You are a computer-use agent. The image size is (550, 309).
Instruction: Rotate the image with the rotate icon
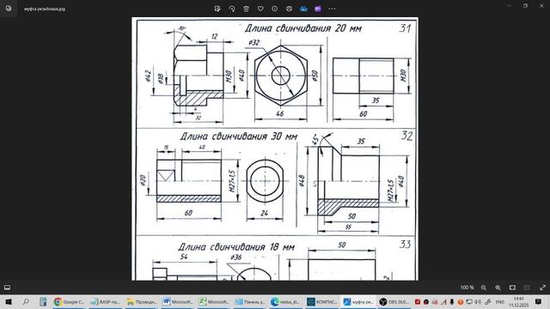232,9
